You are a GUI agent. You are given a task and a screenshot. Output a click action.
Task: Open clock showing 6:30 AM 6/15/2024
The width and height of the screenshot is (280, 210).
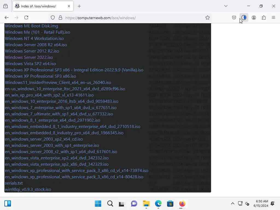pyautogui.click(x=261, y=203)
